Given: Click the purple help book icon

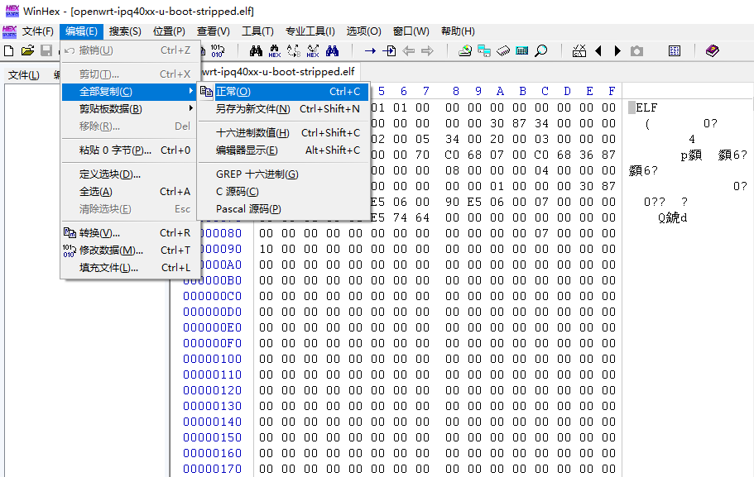Looking at the screenshot, I should coord(712,51).
